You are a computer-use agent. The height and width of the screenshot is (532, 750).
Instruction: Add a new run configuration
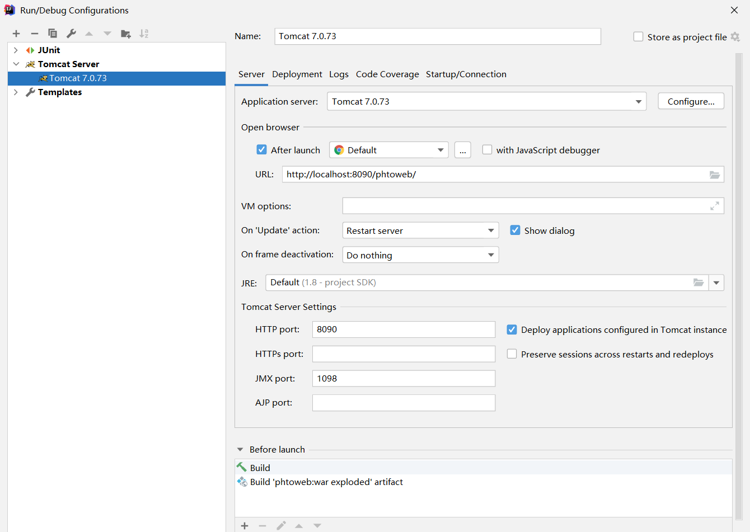coord(16,34)
